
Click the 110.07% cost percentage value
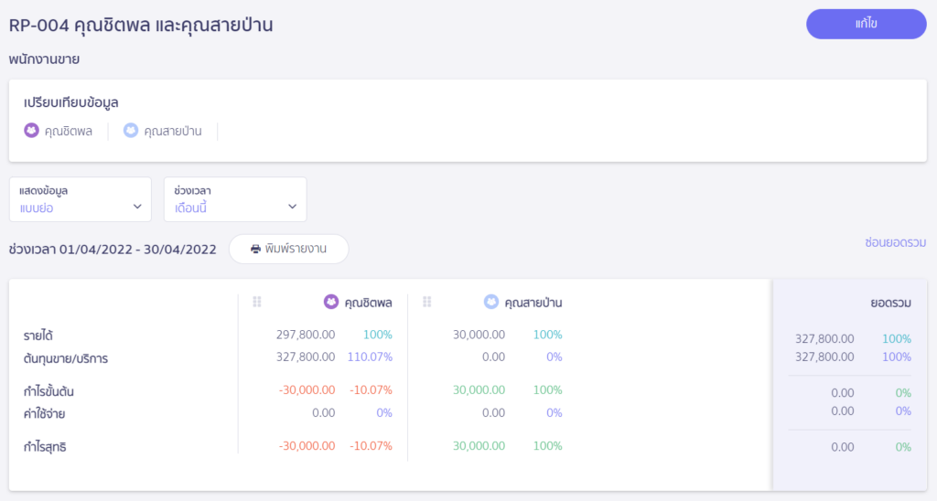pyautogui.click(x=370, y=357)
